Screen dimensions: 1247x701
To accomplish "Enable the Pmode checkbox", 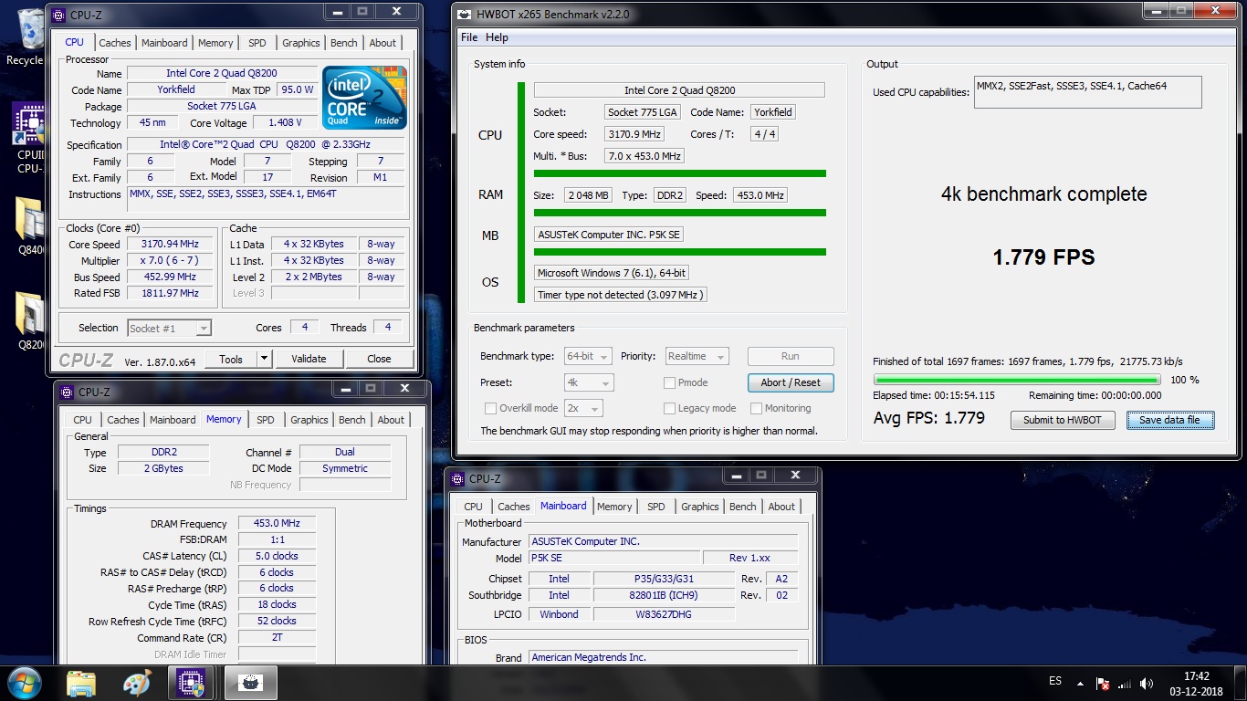I will coord(670,382).
